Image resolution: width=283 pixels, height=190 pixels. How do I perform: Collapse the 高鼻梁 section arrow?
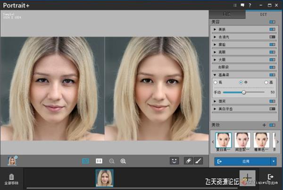click(x=215, y=74)
